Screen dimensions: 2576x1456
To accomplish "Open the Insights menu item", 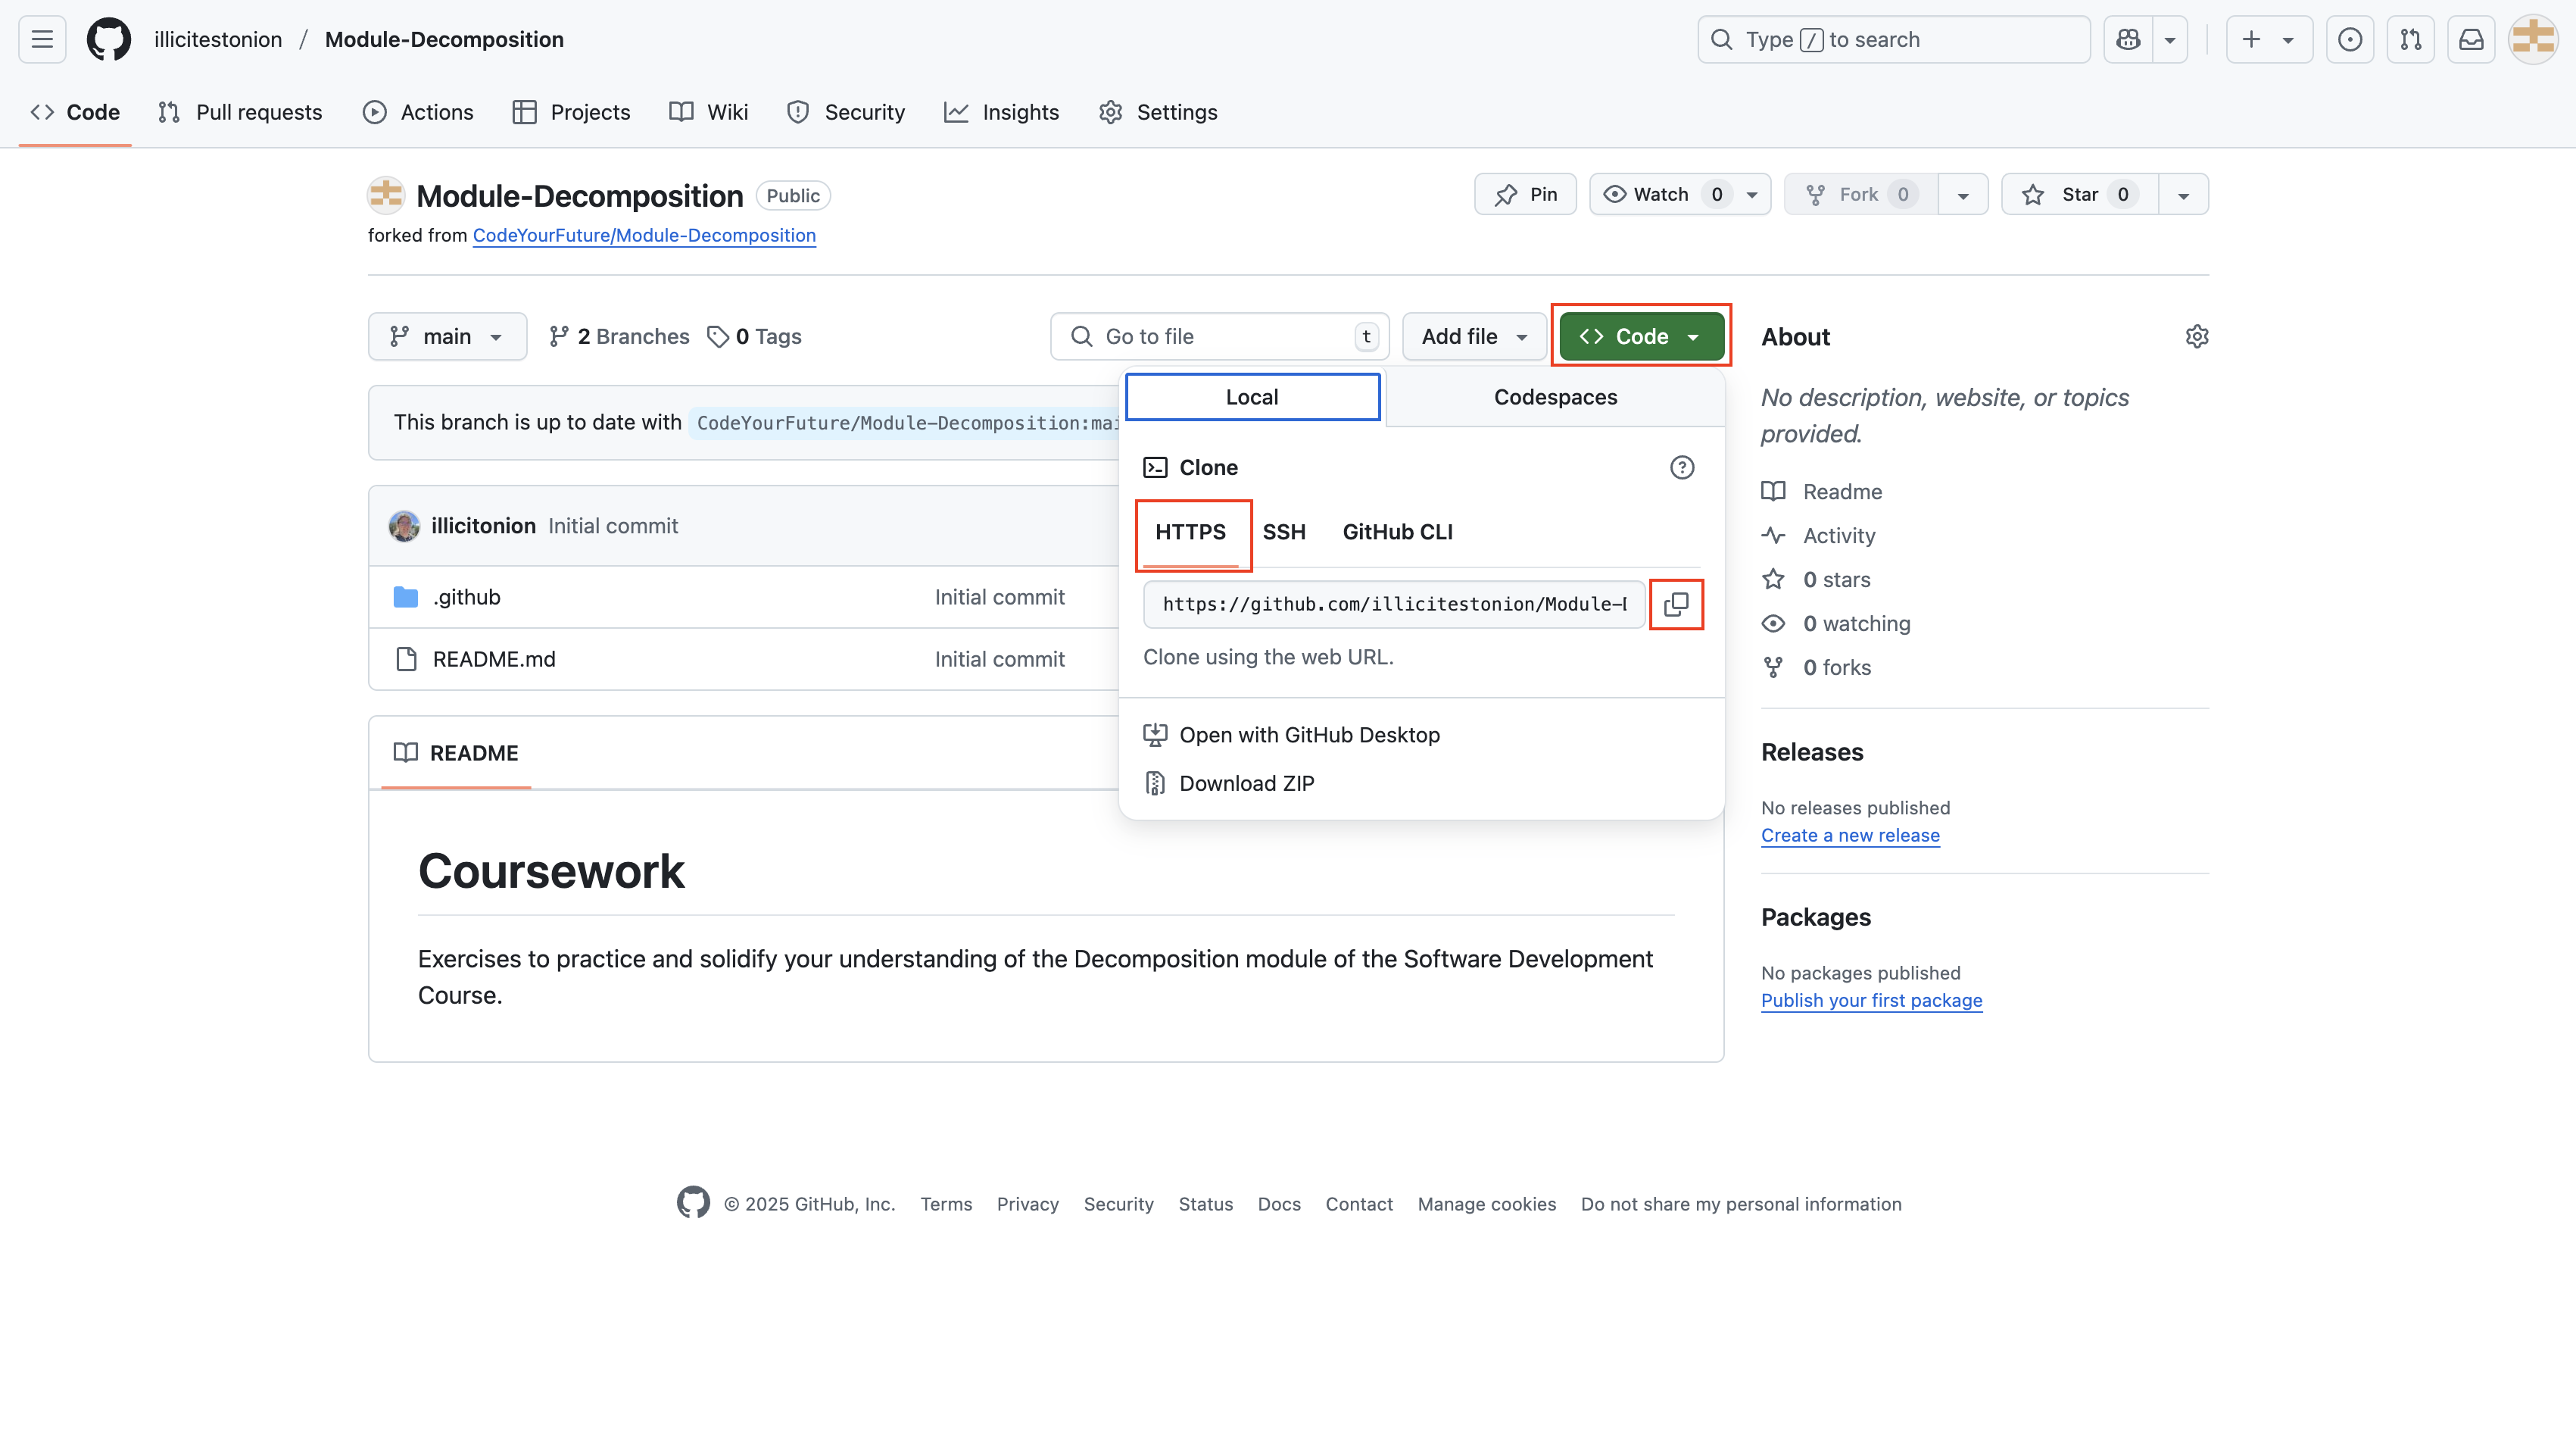I will point(1002,112).
